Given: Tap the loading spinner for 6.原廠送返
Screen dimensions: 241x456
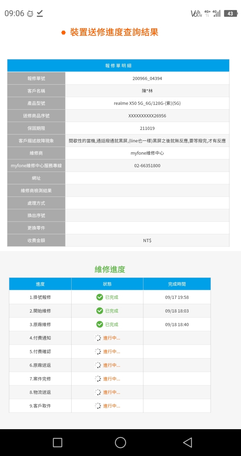Looking at the screenshot, I should pyautogui.click(x=98, y=365).
